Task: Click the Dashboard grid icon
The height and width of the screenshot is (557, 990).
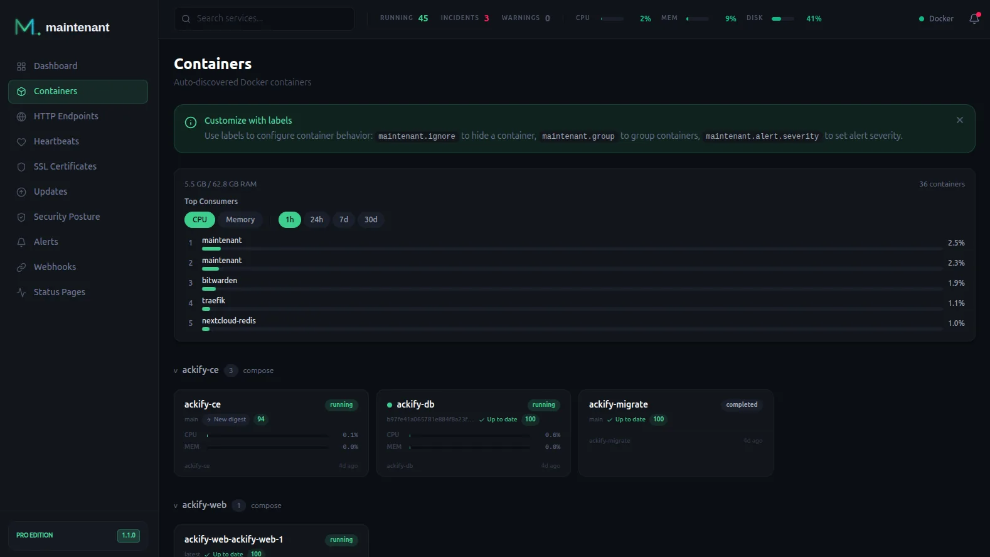Action: point(21,67)
